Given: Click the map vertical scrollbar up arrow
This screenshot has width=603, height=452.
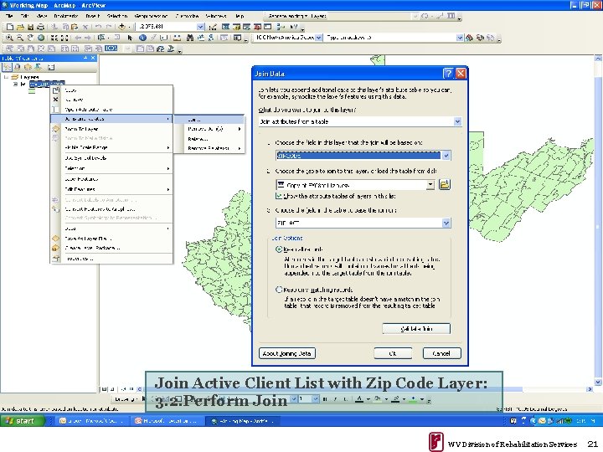Looking at the screenshot, I should click(x=598, y=59).
